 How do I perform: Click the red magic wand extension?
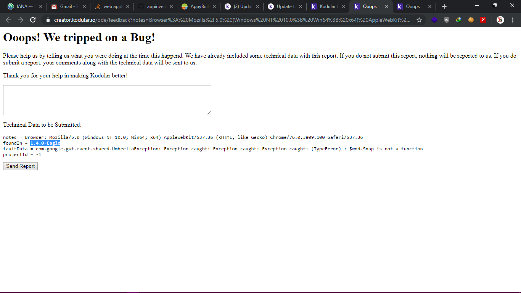point(483,20)
